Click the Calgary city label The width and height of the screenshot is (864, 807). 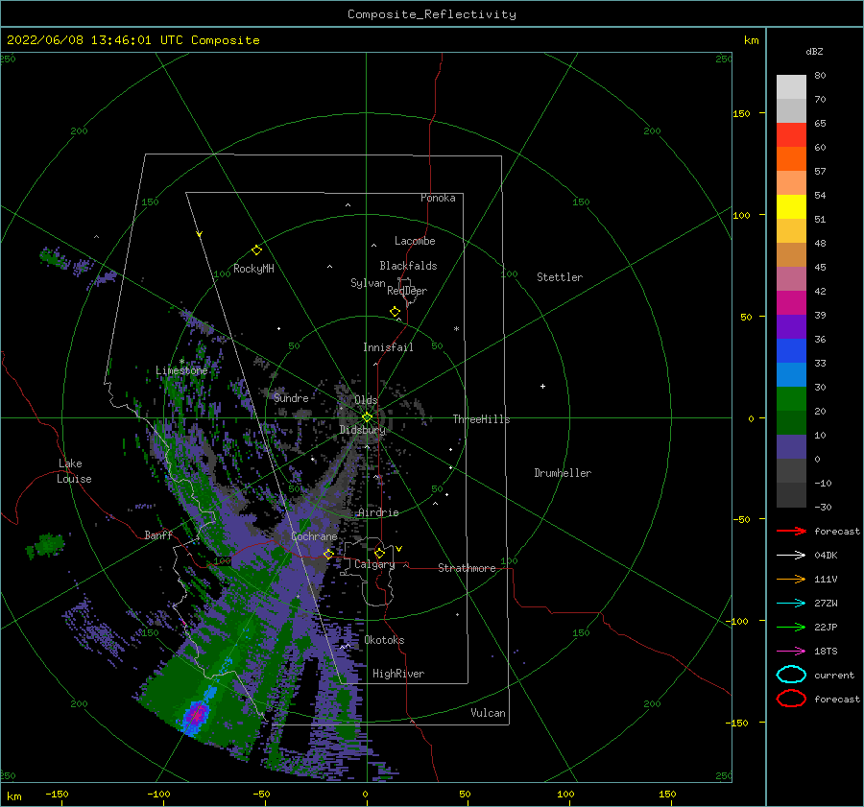(x=374, y=564)
